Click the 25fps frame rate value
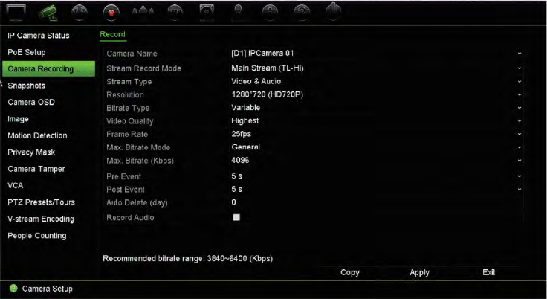The height and width of the screenshot is (299, 547). [x=241, y=134]
